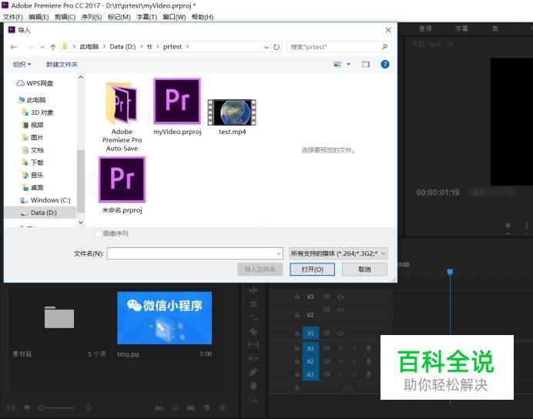Toggle the 图像序列 image sequence checkbox
This screenshot has height=419, width=533.
coord(98,233)
